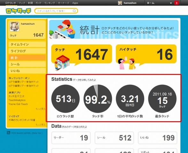Expand the ホーム dropdown arrow

point(171,3)
